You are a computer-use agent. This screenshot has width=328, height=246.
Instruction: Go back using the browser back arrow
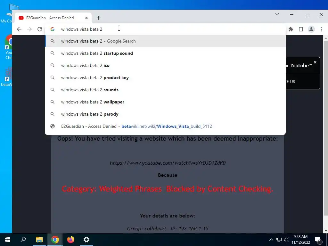tap(19, 29)
